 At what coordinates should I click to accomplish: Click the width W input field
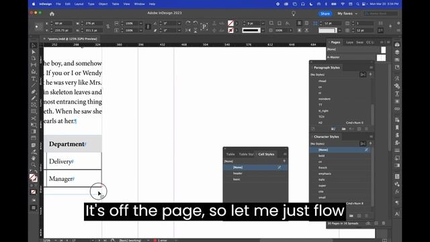click(x=94, y=24)
